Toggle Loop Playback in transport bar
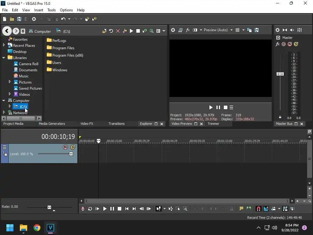The height and width of the screenshot is (235, 313). [90, 209]
